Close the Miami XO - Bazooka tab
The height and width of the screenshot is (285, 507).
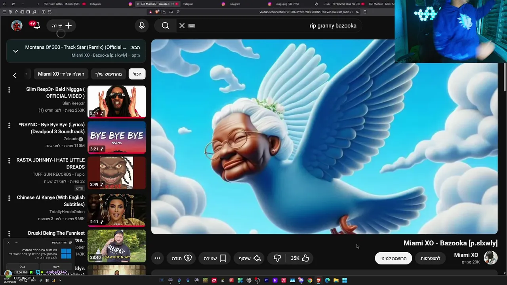(138, 4)
